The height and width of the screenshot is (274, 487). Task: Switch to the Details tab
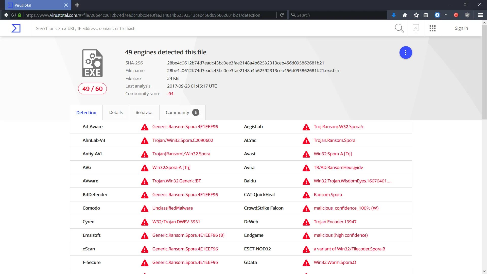[116, 112]
